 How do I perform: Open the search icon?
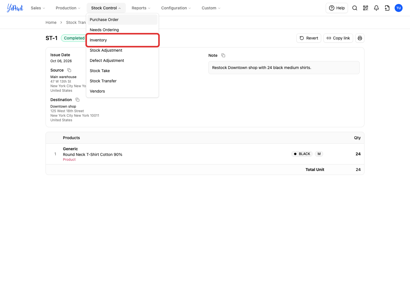click(355, 8)
